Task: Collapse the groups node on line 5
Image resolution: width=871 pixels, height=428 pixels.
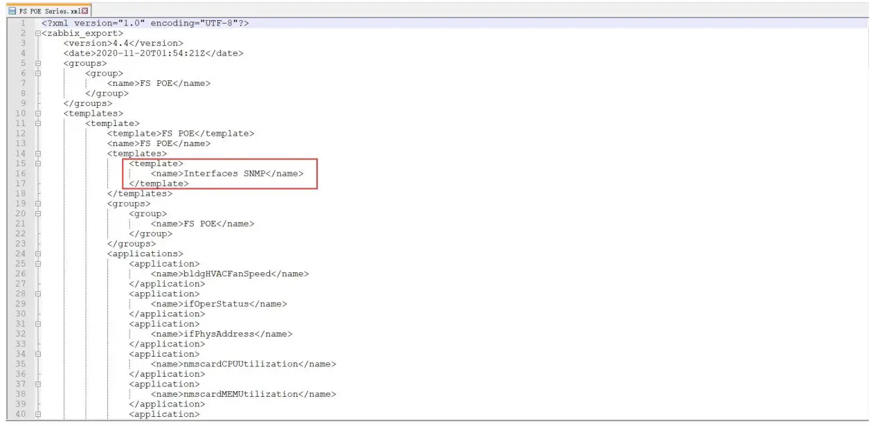Action: pos(38,63)
